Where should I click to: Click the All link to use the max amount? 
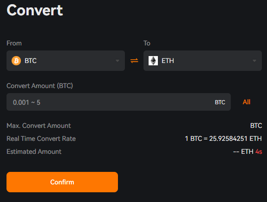coord(247,102)
